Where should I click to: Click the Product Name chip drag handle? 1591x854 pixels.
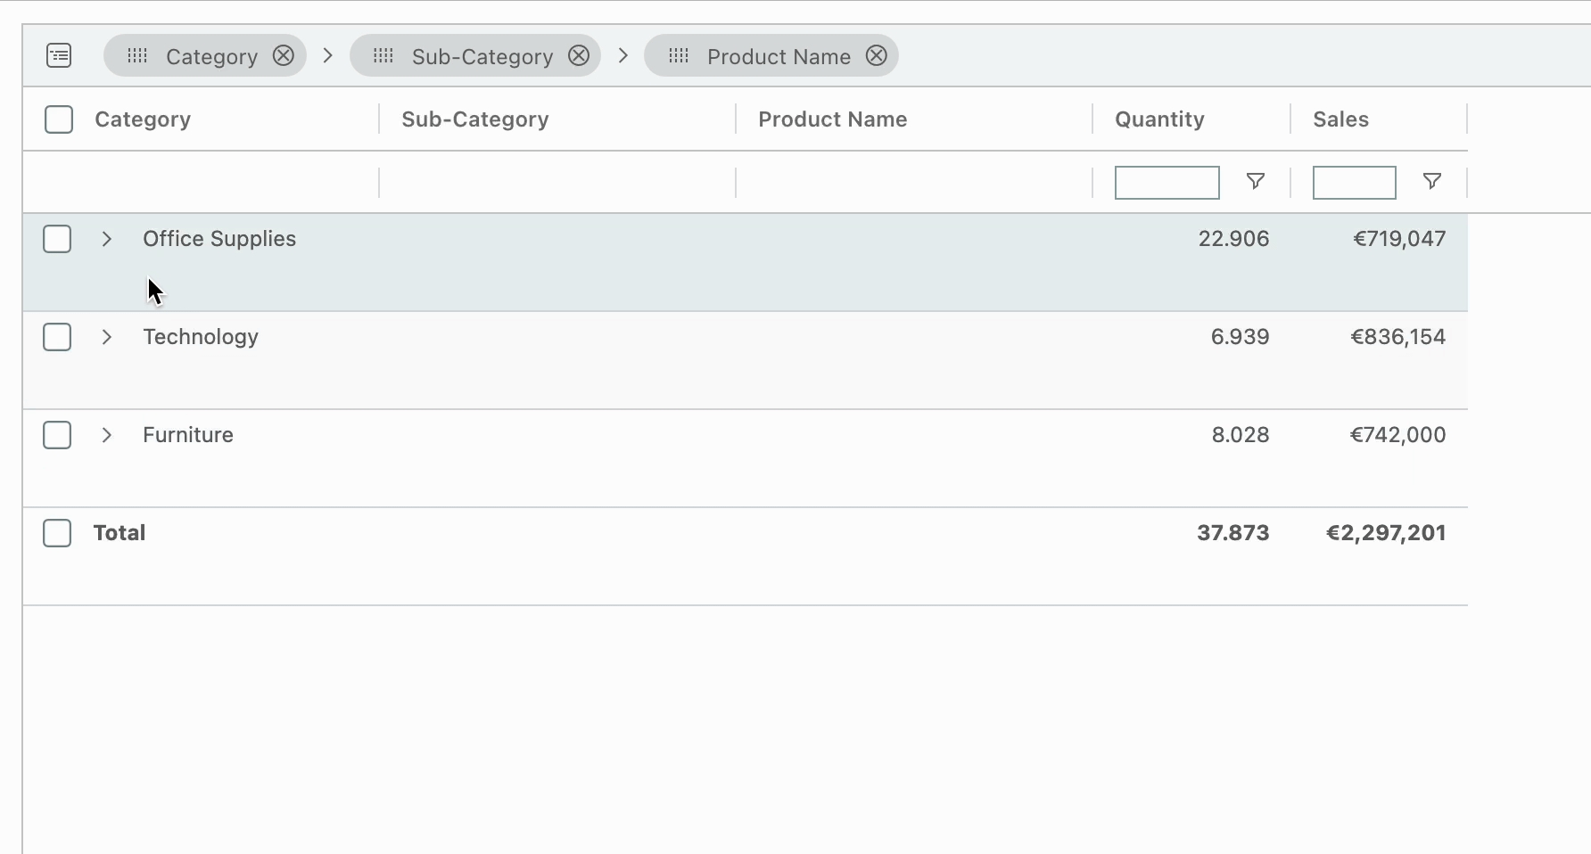coord(679,55)
